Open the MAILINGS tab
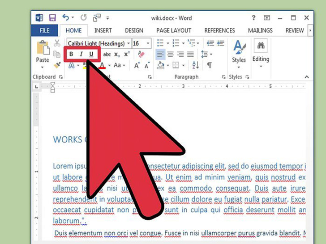Image resolution: width=326 pixels, height=244 pixels. click(260, 30)
